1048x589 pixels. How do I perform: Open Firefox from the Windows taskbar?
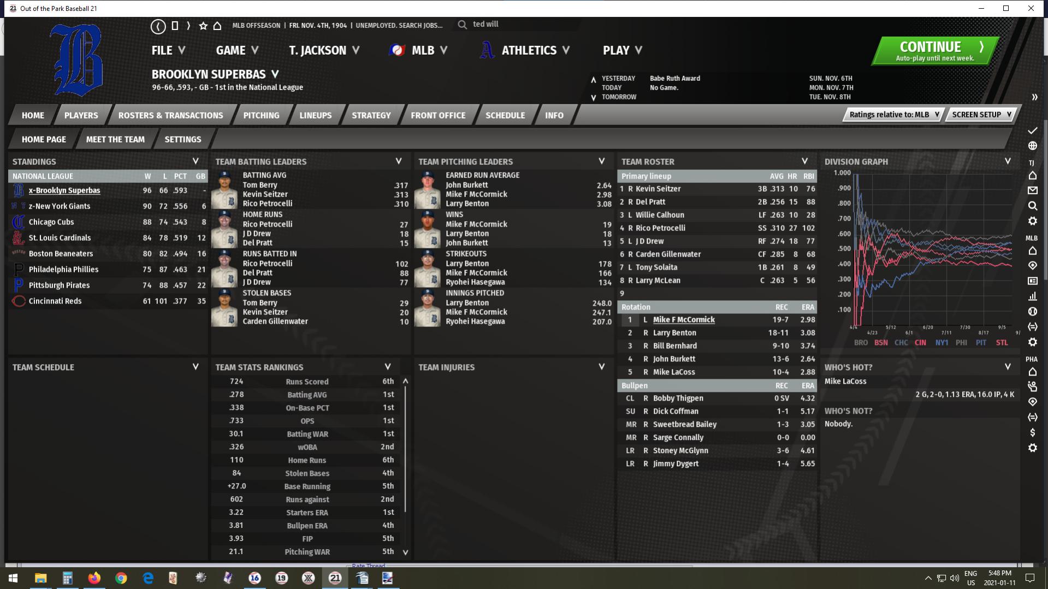94,578
